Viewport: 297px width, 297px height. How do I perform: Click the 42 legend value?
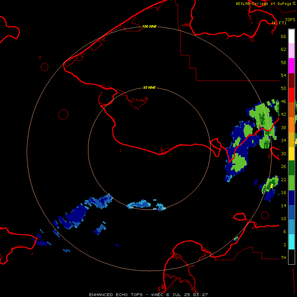(x=283, y=115)
